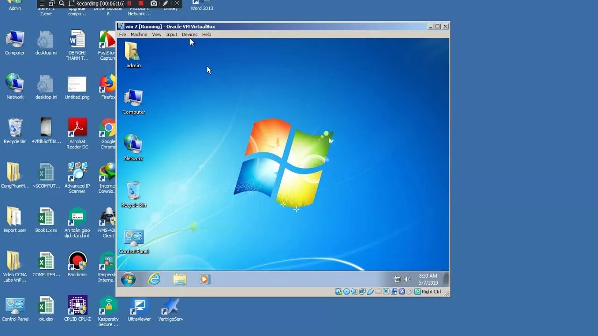Click the magnifier zoom icon in the recording toolbar
Image resolution: width=598 pixels, height=336 pixels.
click(62, 3)
